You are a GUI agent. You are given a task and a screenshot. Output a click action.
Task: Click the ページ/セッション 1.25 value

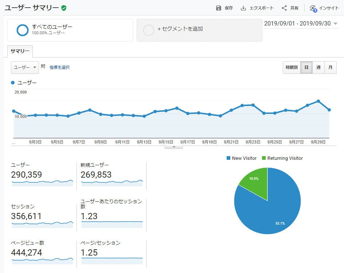(x=89, y=253)
